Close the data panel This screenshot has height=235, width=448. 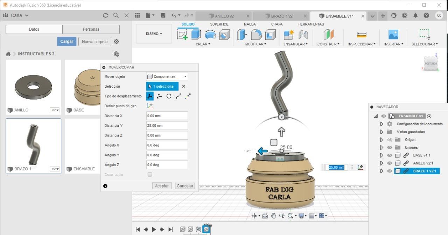[x=127, y=15]
